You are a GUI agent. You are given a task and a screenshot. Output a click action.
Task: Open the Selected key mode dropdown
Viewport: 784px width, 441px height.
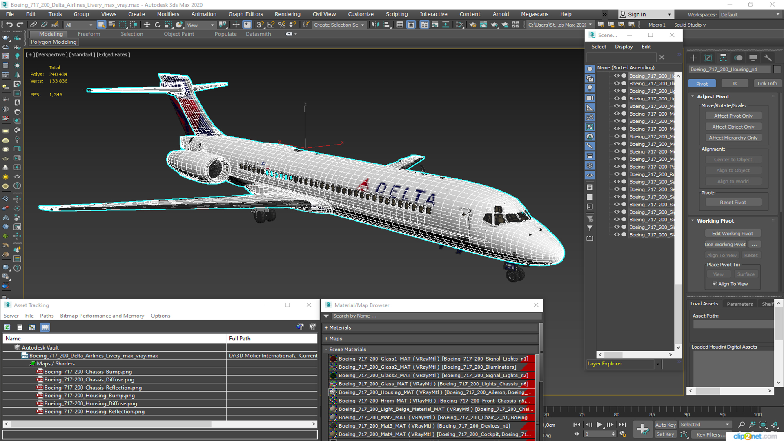(x=705, y=425)
